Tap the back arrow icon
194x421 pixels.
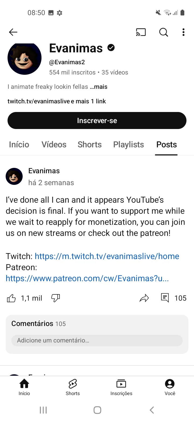click(13, 32)
